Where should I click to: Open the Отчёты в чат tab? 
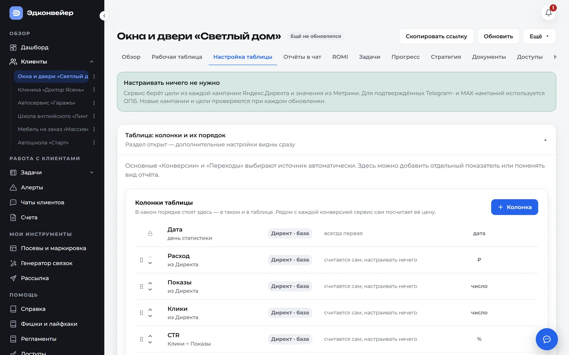(302, 57)
